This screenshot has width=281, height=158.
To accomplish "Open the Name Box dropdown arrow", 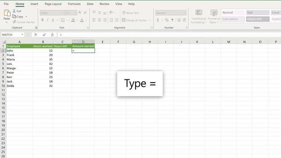I will pos(22,34).
